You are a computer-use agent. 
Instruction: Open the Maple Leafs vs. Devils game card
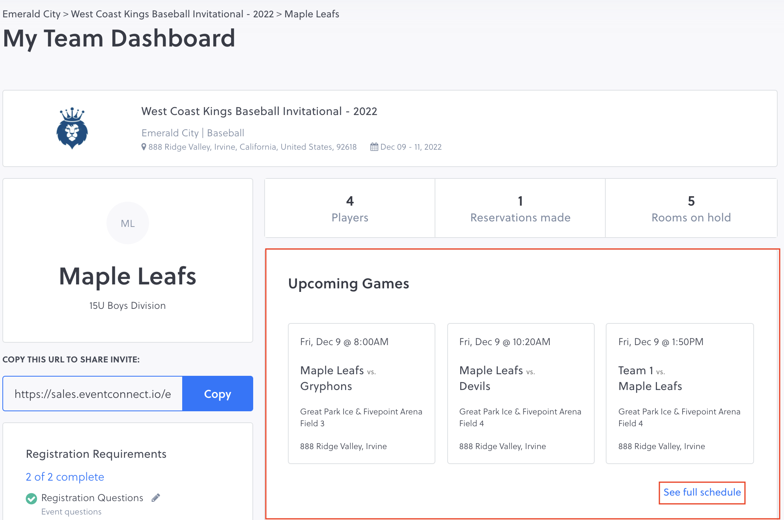pyautogui.click(x=521, y=393)
